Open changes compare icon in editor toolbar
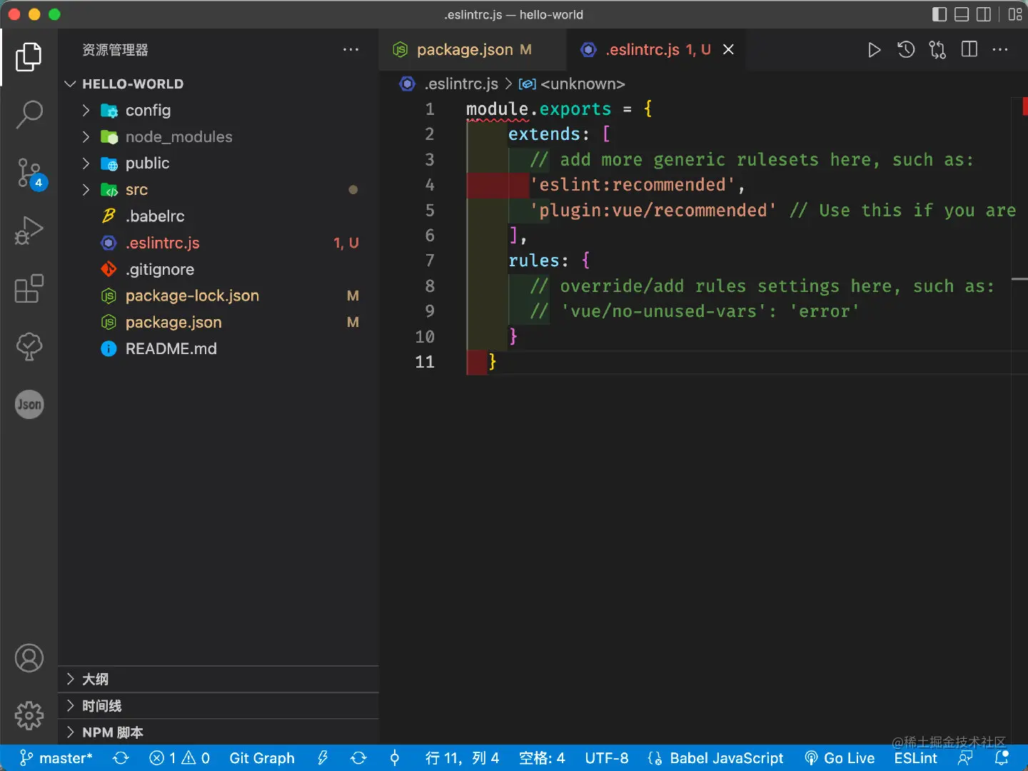 coord(937,50)
